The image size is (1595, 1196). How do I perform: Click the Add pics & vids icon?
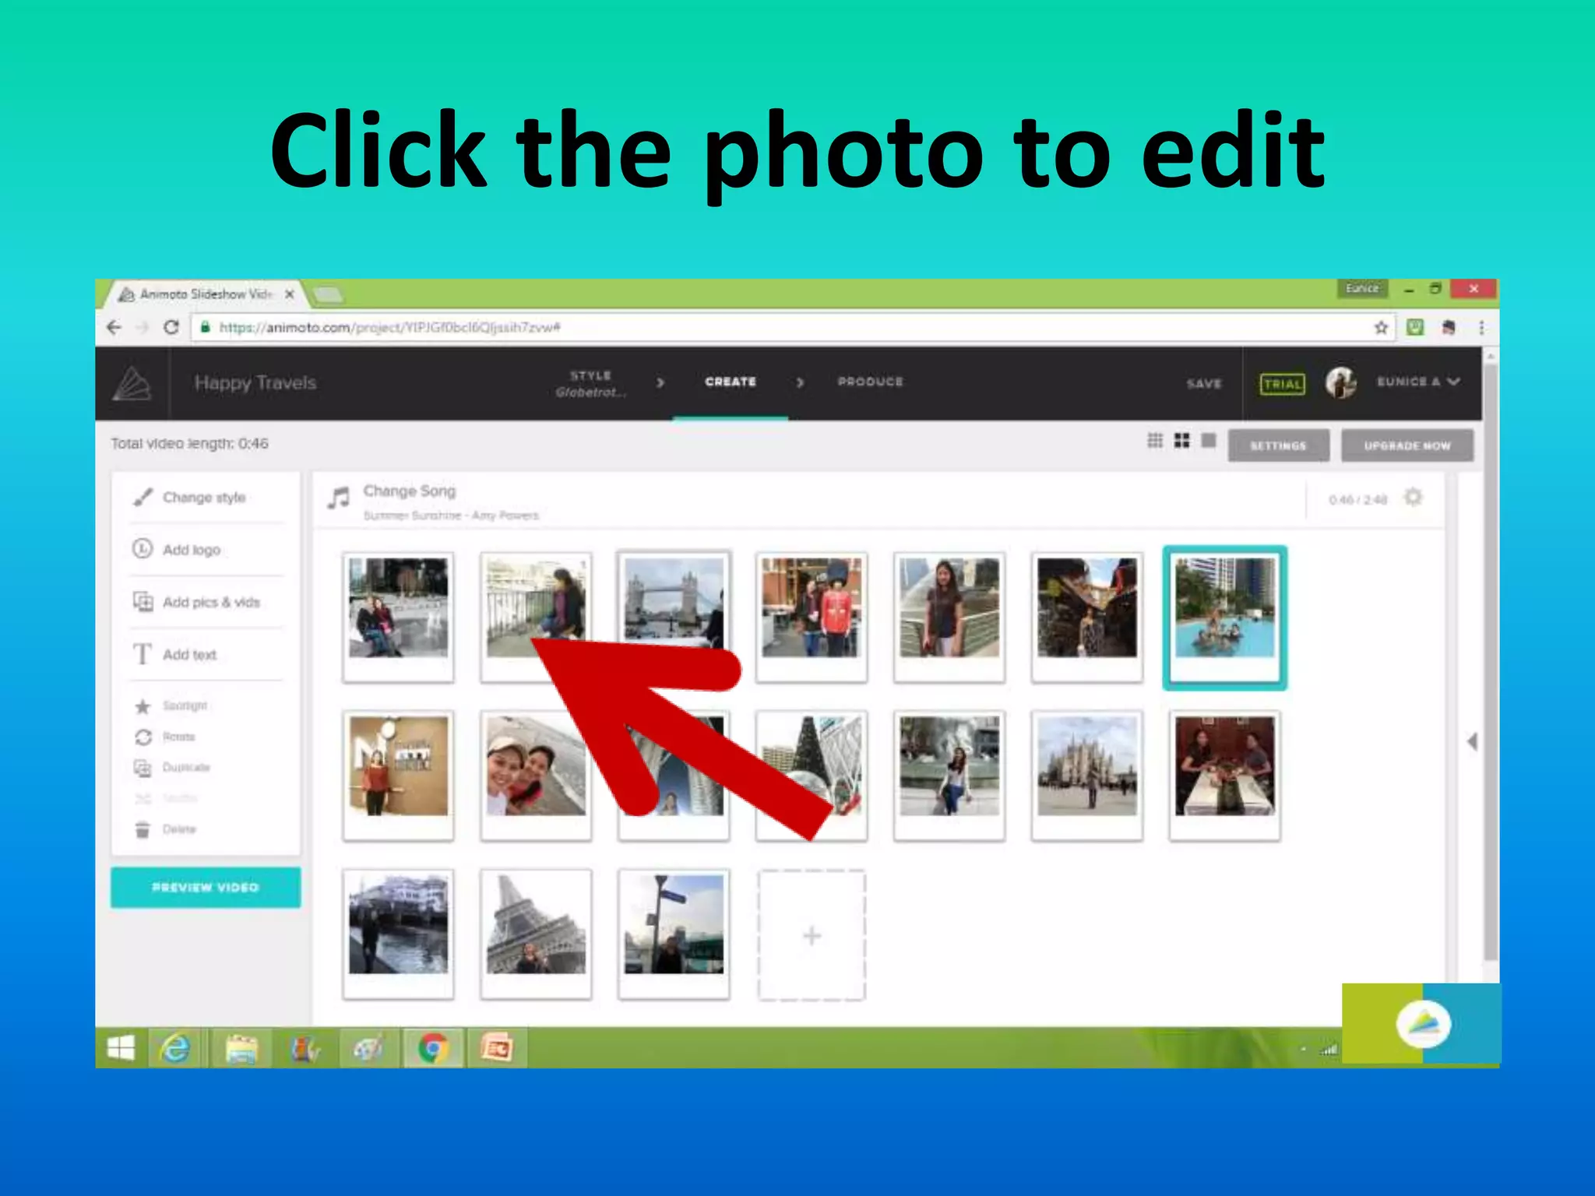[x=143, y=602]
